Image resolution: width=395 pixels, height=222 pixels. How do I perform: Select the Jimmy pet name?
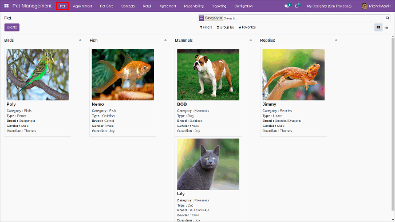[269, 104]
